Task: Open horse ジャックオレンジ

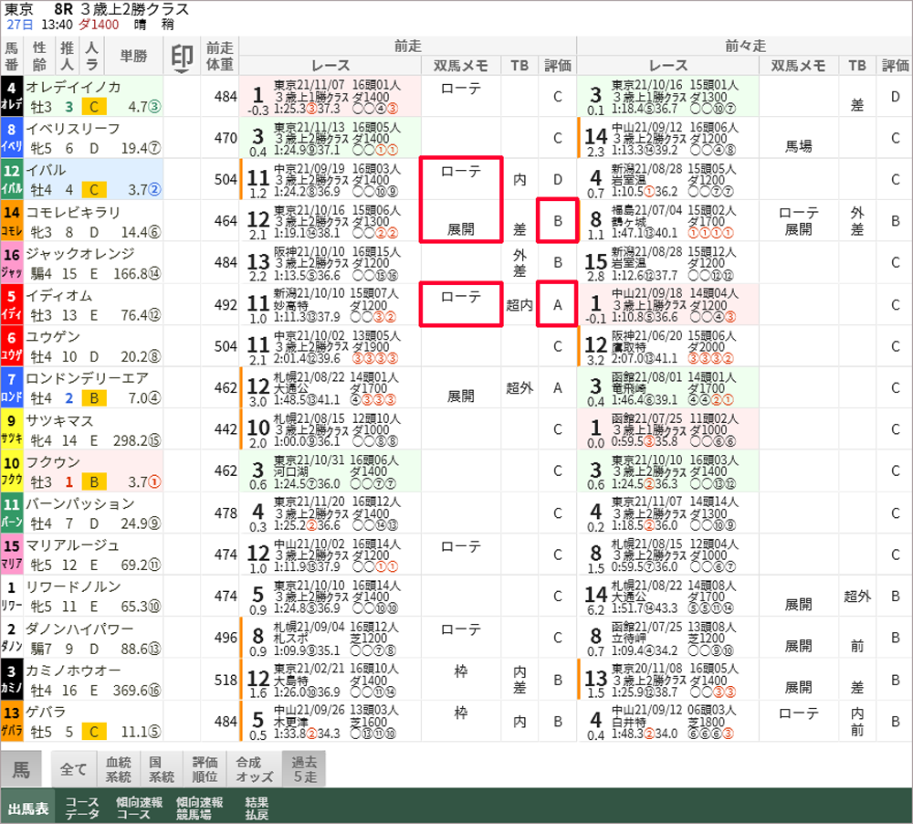Action: coord(80,254)
